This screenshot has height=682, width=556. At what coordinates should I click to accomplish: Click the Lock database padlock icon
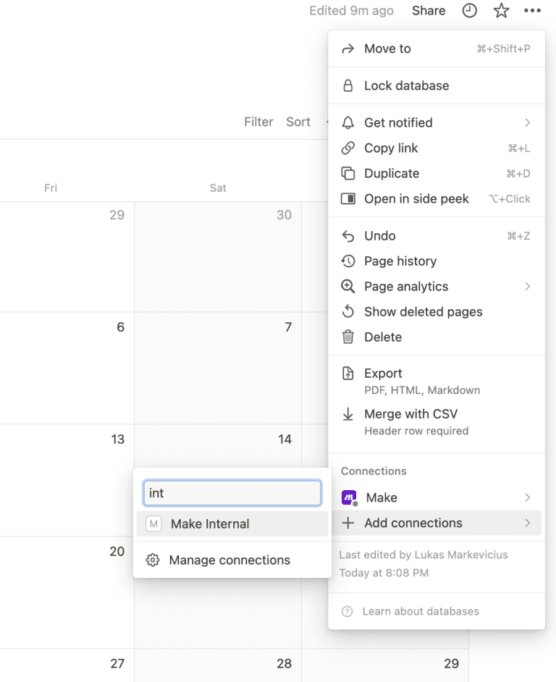348,85
